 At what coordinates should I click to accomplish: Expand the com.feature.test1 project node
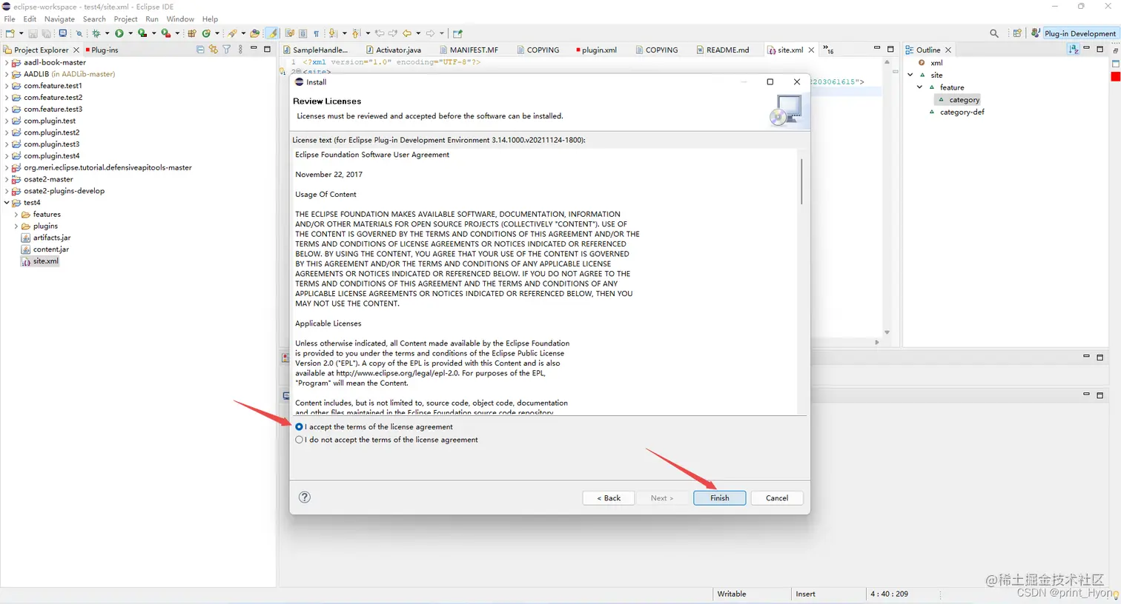pos(7,86)
